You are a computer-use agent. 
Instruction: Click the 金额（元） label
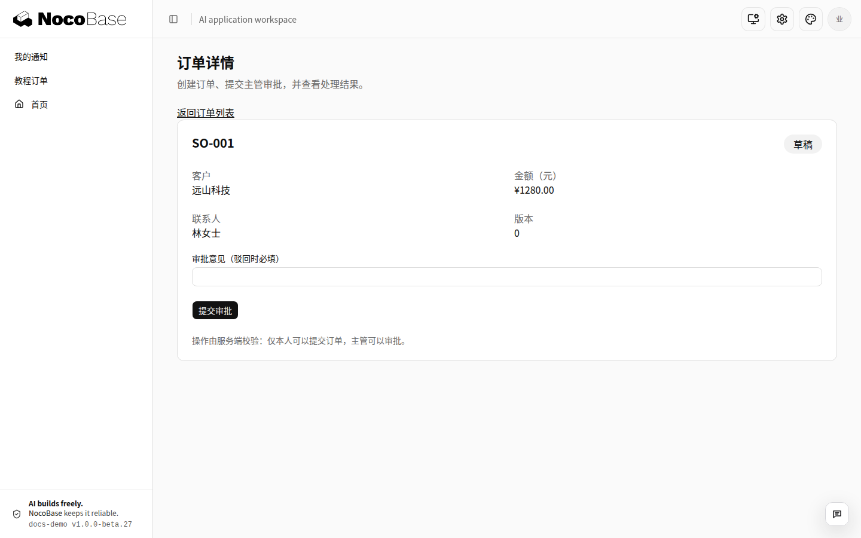click(x=535, y=176)
